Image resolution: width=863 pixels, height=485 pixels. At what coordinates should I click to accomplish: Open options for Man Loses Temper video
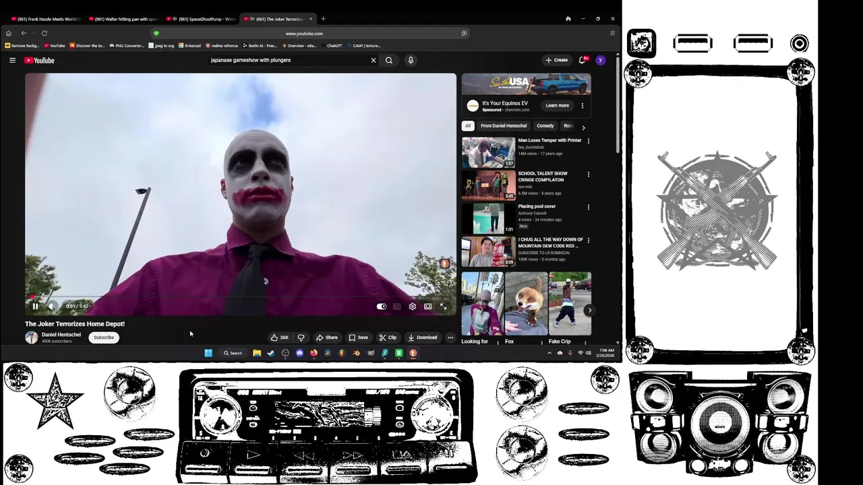[589, 141]
